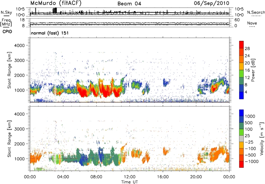Click the CPID label
Image resolution: width=265 pixels, height=184 pixels.
coord(7,32)
